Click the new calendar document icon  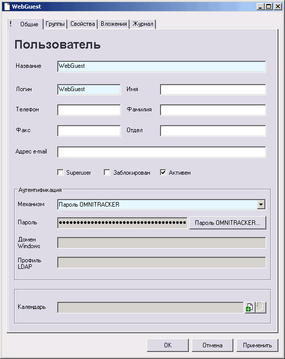[250, 307]
